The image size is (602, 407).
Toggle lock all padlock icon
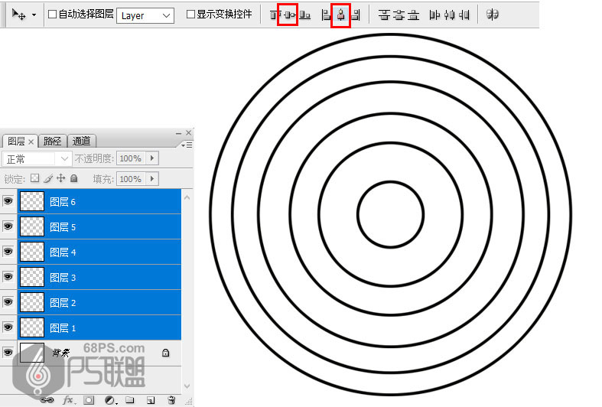coord(74,178)
